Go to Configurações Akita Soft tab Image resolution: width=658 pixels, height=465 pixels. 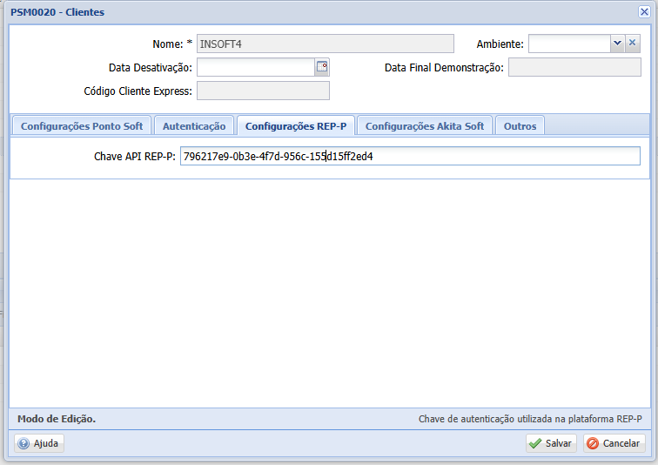pos(424,126)
